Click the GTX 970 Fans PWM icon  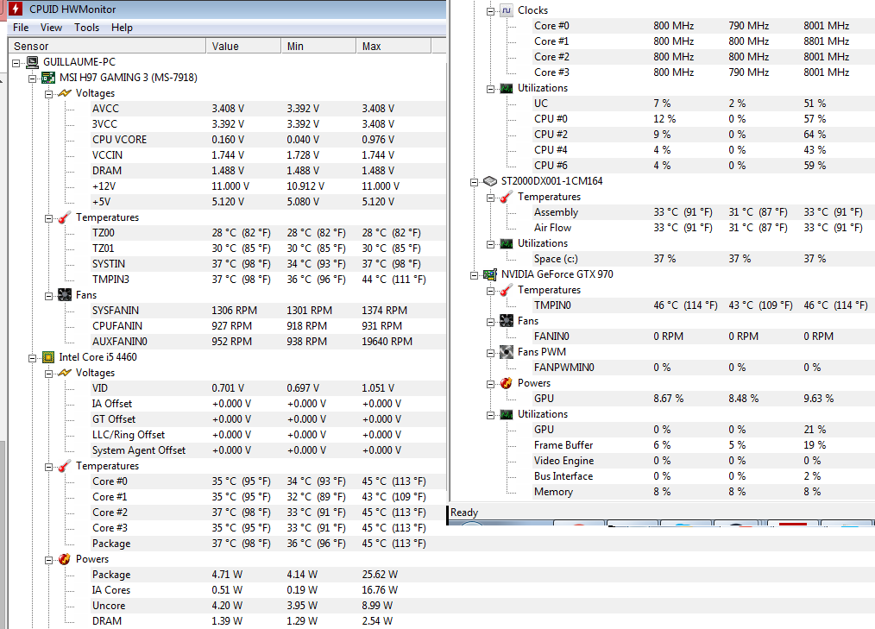pyautogui.click(x=507, y=352)
